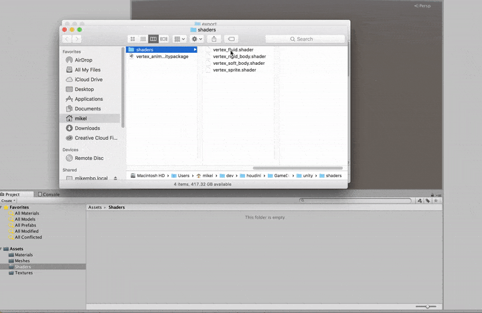The width and height of the screenshot is (482, 313).
Task: Click Assets in the Project breadcrumb
Action: [x=95, y=207]
